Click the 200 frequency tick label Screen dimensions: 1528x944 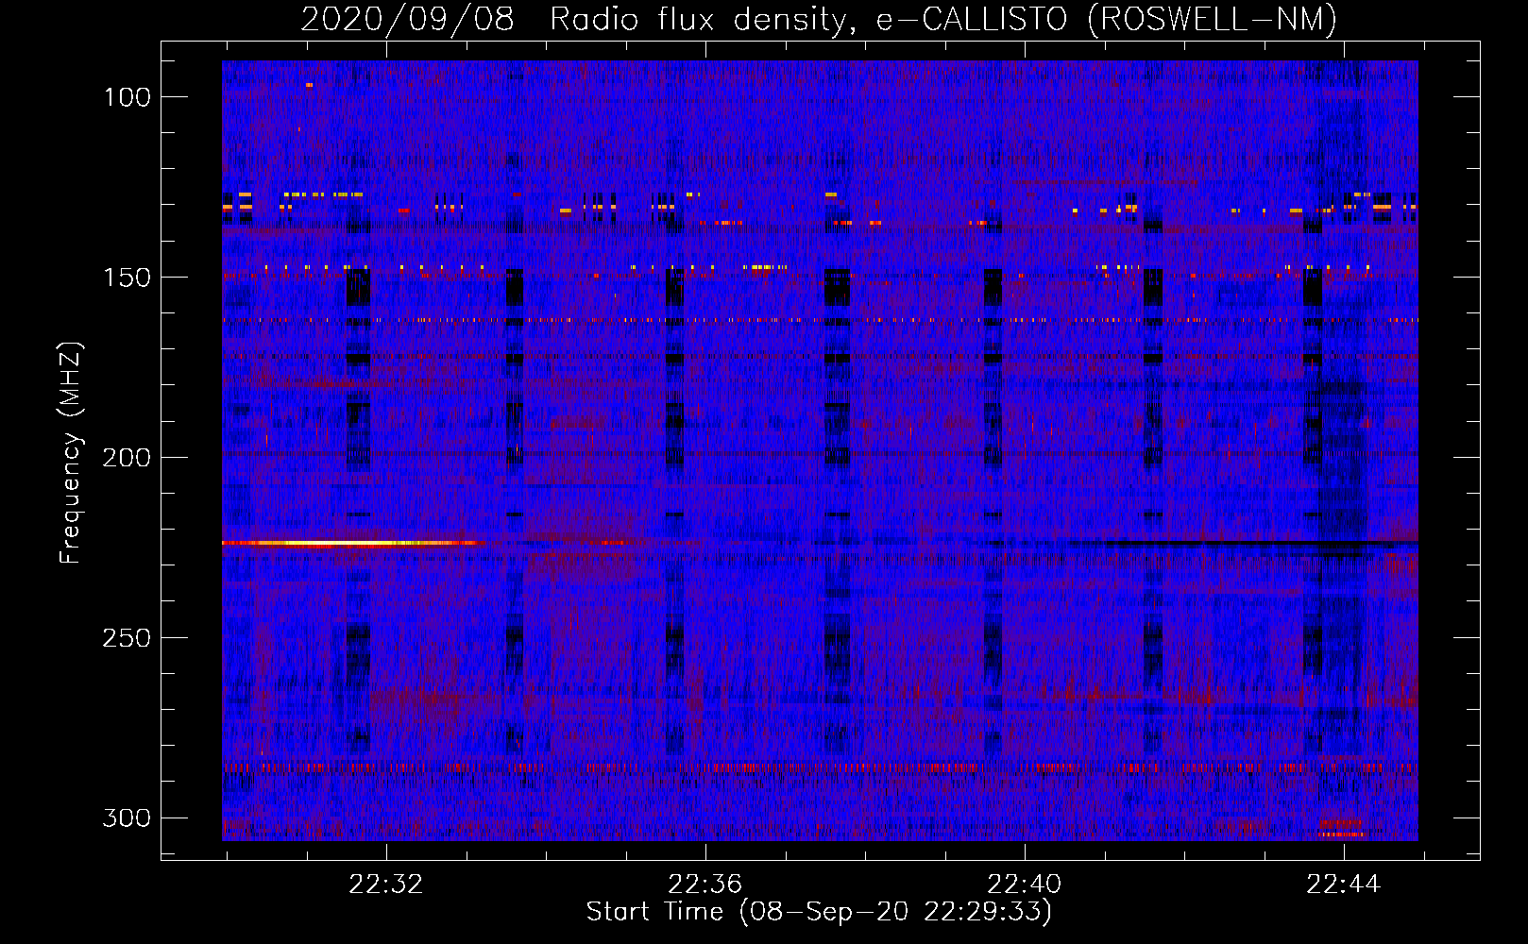[127, 458]
